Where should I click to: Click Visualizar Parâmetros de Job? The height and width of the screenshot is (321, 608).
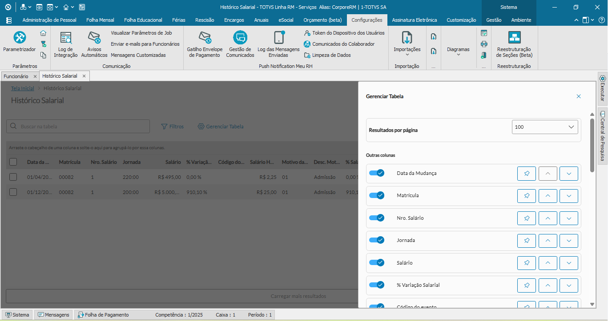tap(141, 33)
